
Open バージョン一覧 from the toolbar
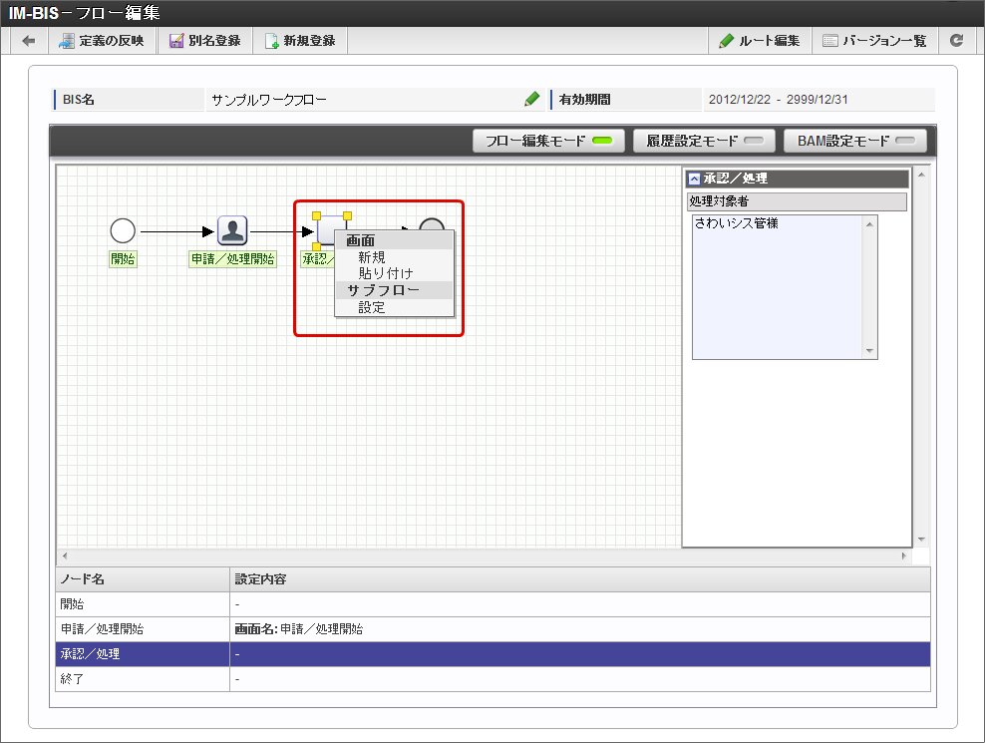click(x=874, y=41)
